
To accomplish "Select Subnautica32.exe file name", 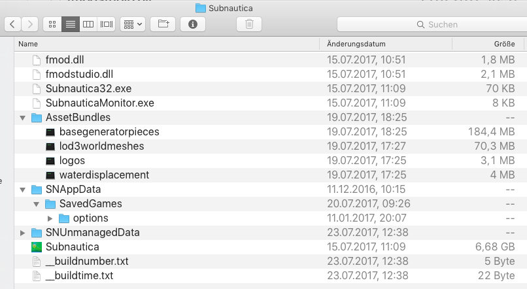I will click(x=89, y=89).
